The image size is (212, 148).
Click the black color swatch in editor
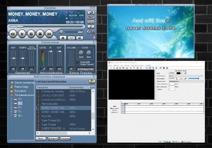click(x=178, y=73)
